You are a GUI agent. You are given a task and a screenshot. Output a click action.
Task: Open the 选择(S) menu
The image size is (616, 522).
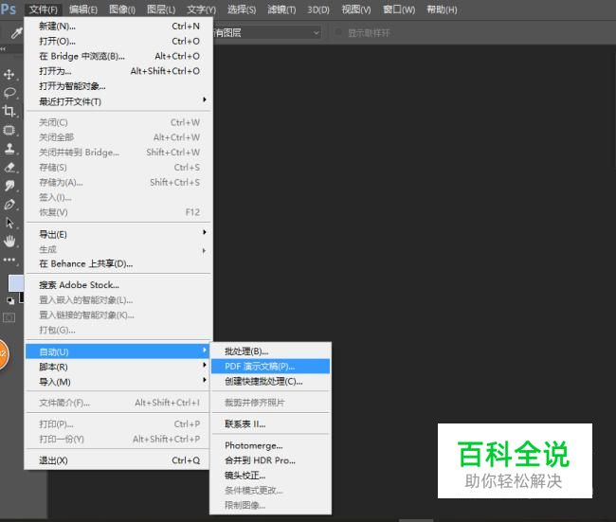(x=242, y=9)
